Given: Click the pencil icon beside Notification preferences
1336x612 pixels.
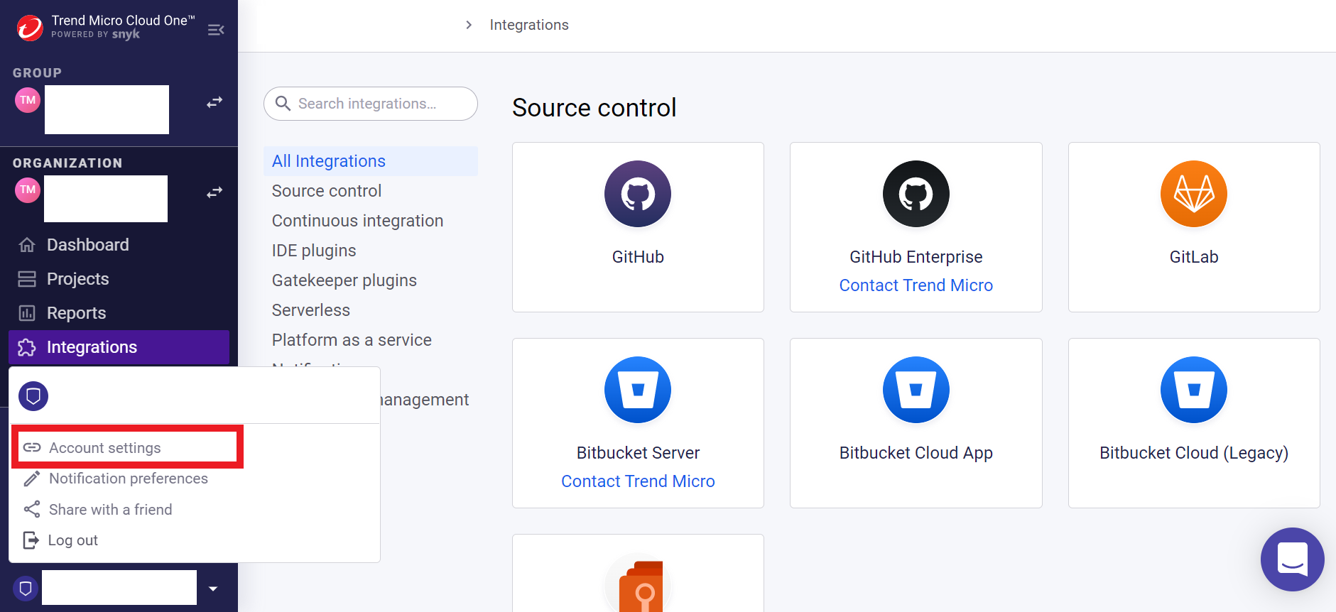Looking at the screenshot, I should [32, 479].
